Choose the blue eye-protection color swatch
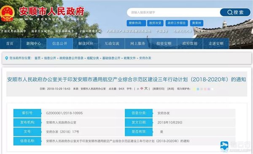This screenshot has width=253, height=154. [198, 89]
